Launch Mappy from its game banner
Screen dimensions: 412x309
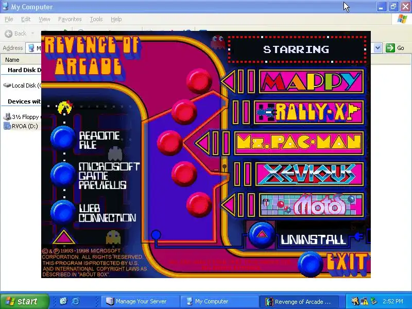pyautogui.click(x=312, y=81)
